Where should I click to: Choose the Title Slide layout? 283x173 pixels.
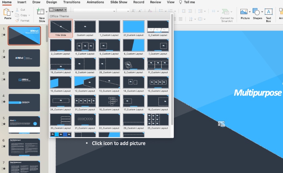pyautogui.click(x=61, y=28)
